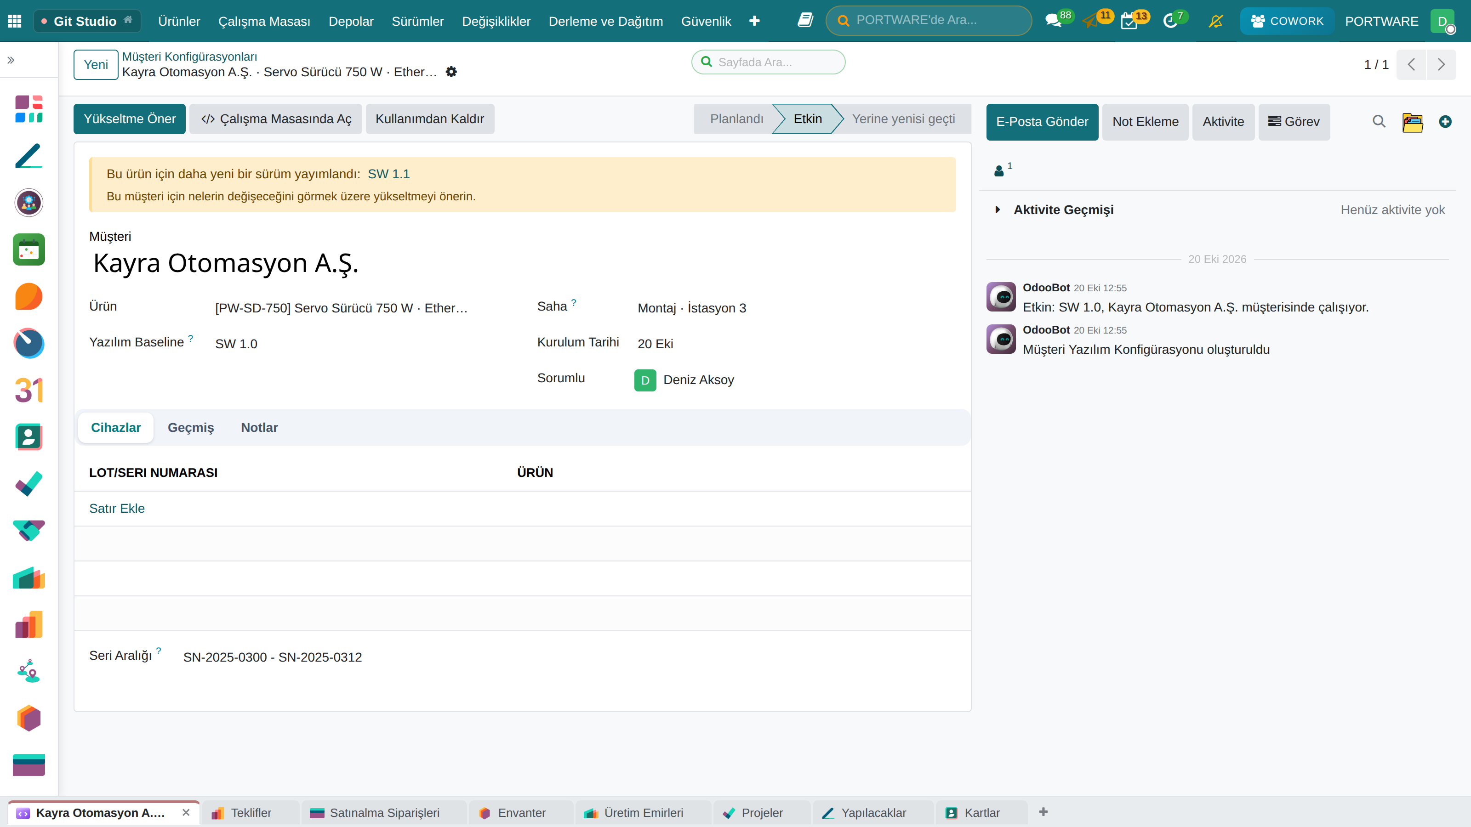
Task: Open the Sürümler menu
Action: (417, 21)
